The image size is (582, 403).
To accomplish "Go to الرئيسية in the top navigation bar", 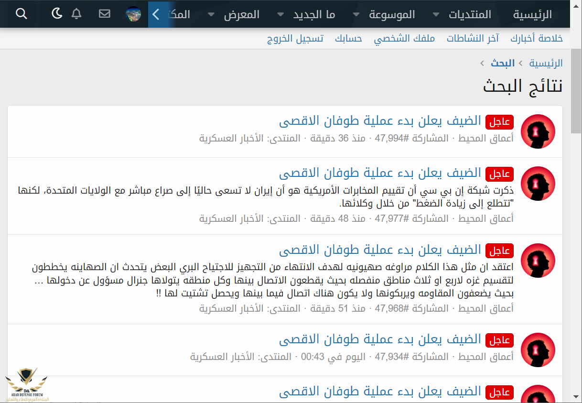I will click(532, 14).
